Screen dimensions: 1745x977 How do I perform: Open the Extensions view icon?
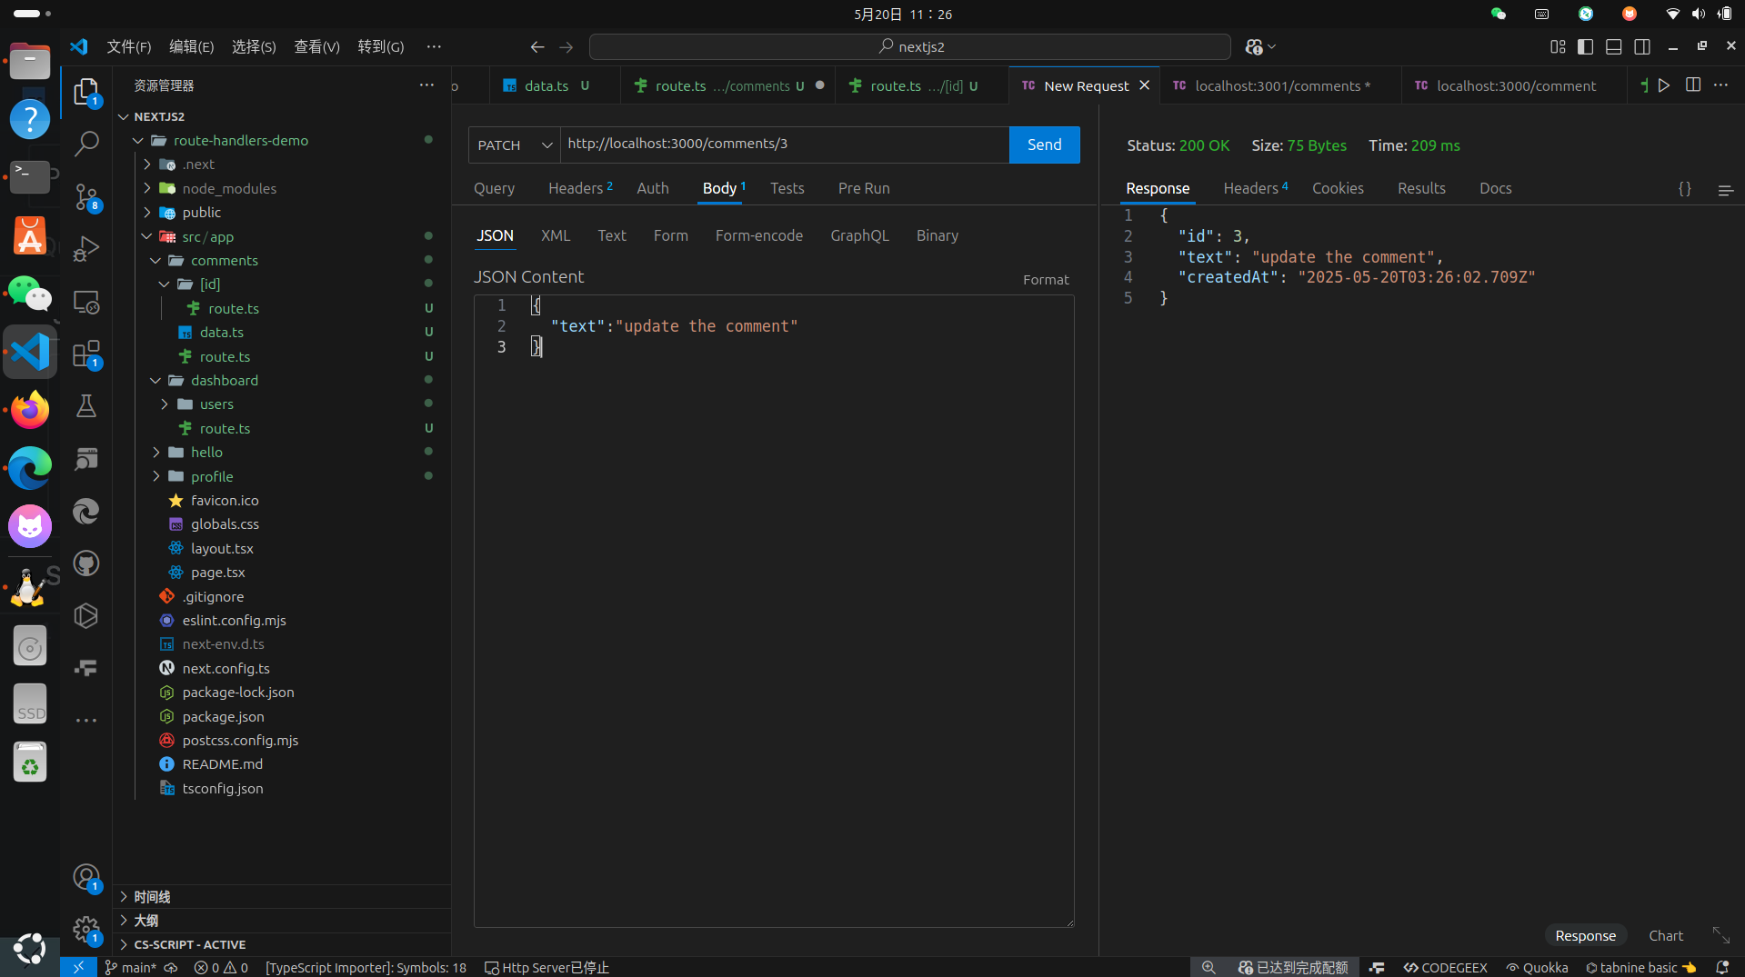click(x=86, y=354)
